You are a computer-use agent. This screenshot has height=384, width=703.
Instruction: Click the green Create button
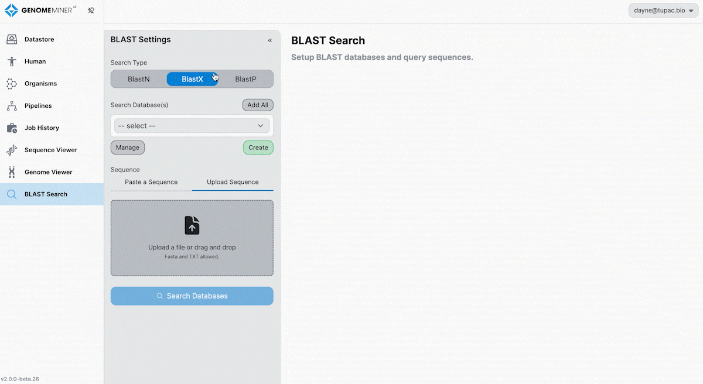click(258, 148)
